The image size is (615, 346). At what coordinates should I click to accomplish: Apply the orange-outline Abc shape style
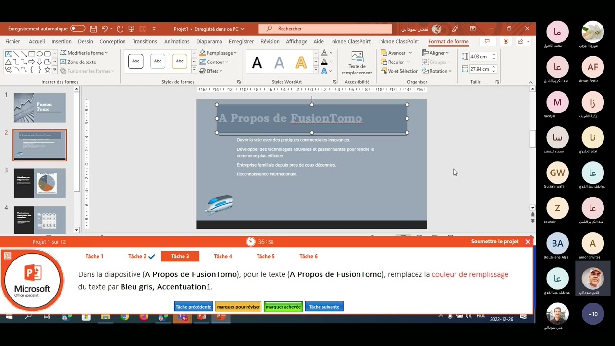tap(180, 62)
